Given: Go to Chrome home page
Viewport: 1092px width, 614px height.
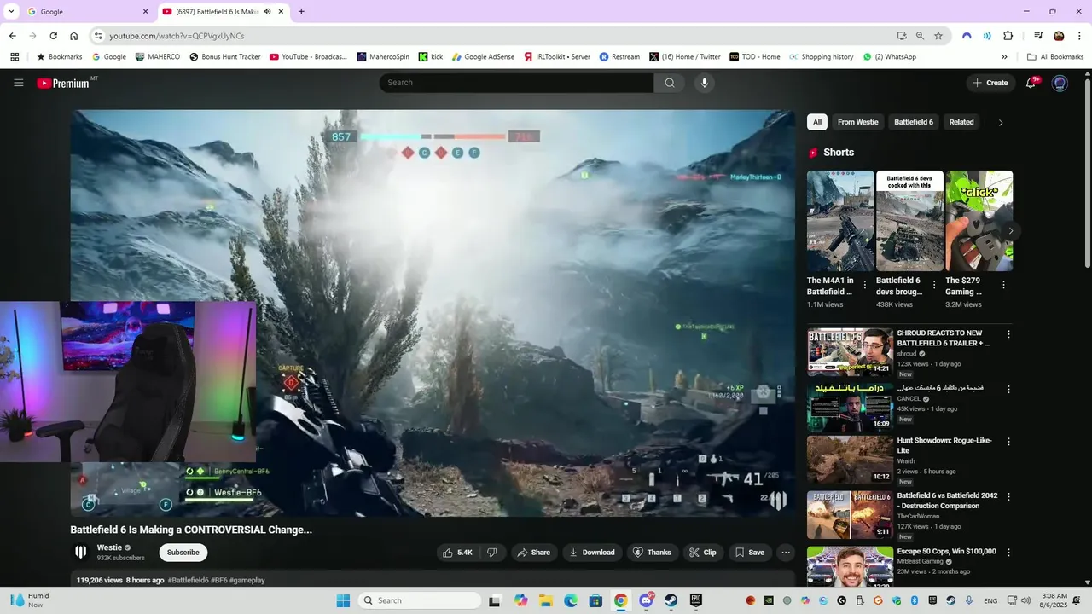Looking at the screenshot, I should pos(74,36).
